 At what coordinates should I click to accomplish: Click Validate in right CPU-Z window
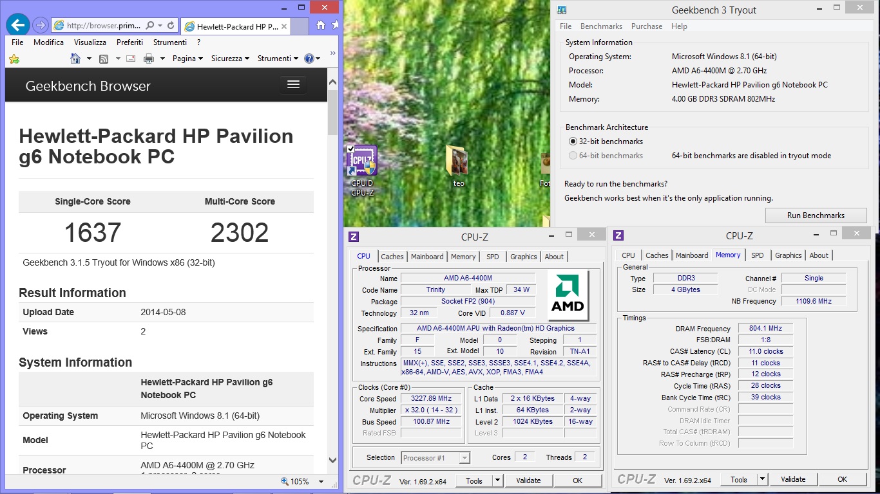pyautogui.click(x=793, y=479)
